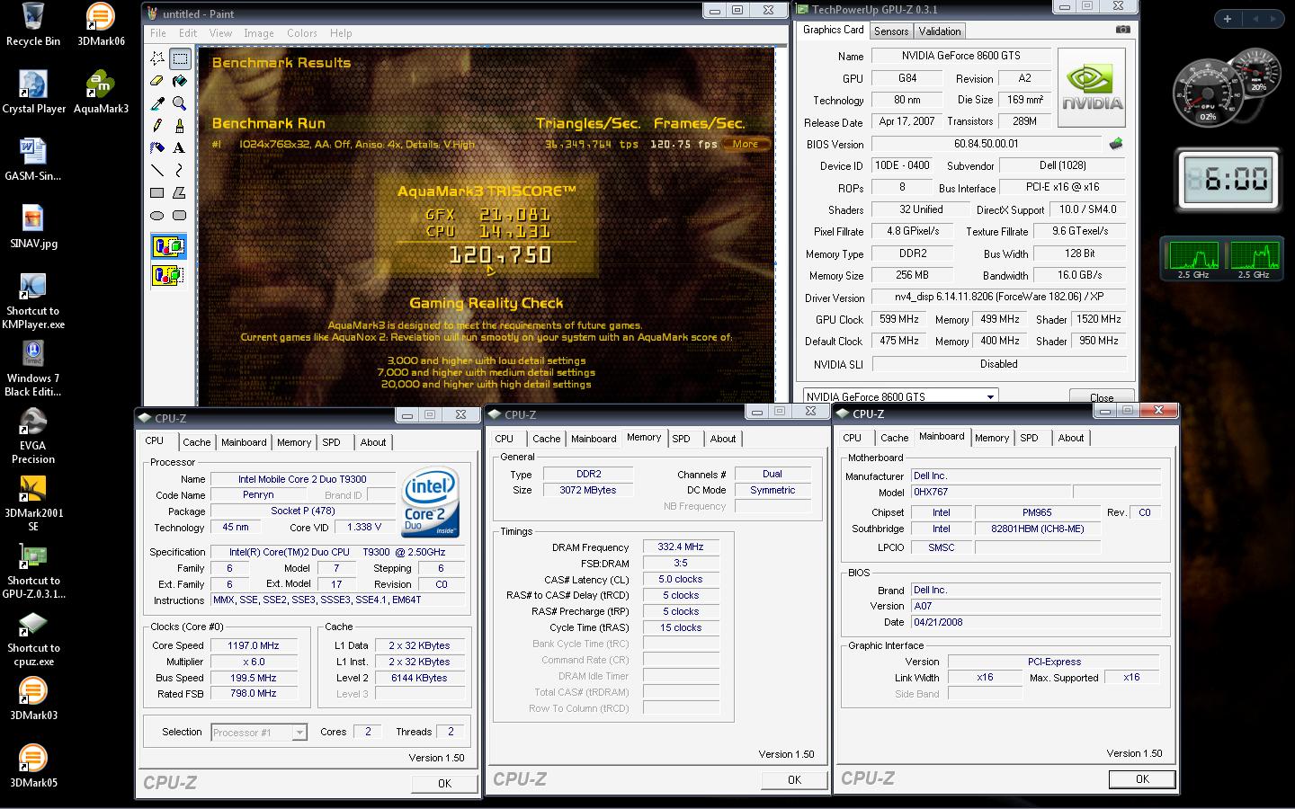Switch to the Validation tab in GPU-Z

tap(940, 31)
